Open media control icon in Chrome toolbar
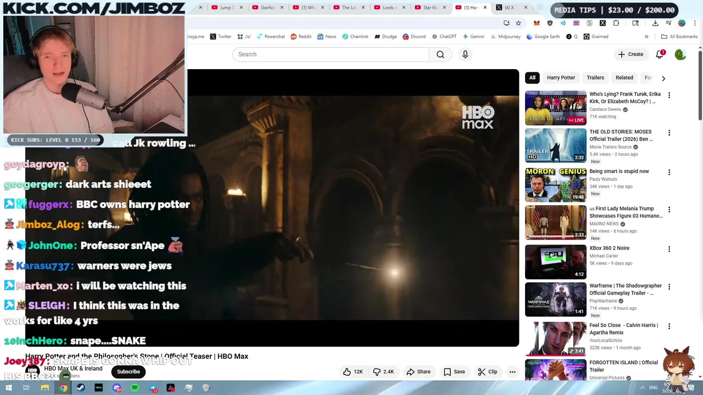This screenshot has width=703, height=395. [x=668, y=23]
